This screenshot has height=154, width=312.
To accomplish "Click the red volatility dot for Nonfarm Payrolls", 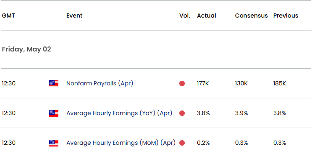I will click(182, 84).
